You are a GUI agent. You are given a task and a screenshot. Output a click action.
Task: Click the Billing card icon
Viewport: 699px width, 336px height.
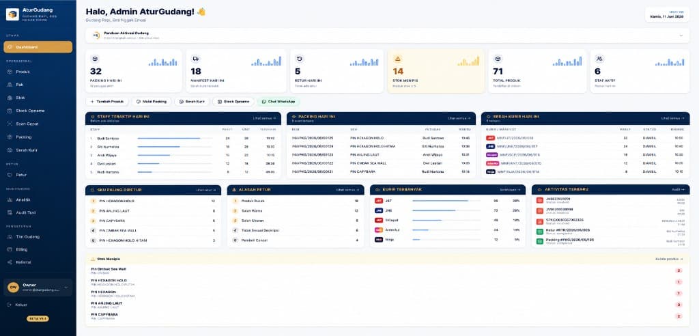point(10,249)
